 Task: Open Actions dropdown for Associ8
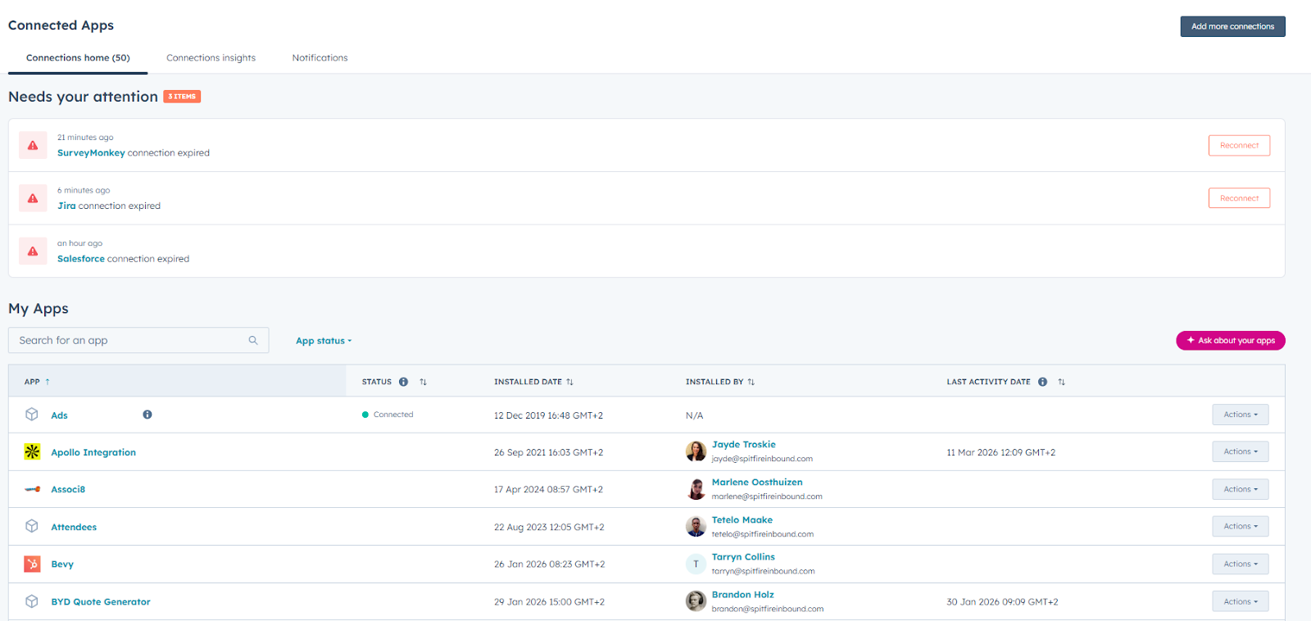(x=1241, y=489)
